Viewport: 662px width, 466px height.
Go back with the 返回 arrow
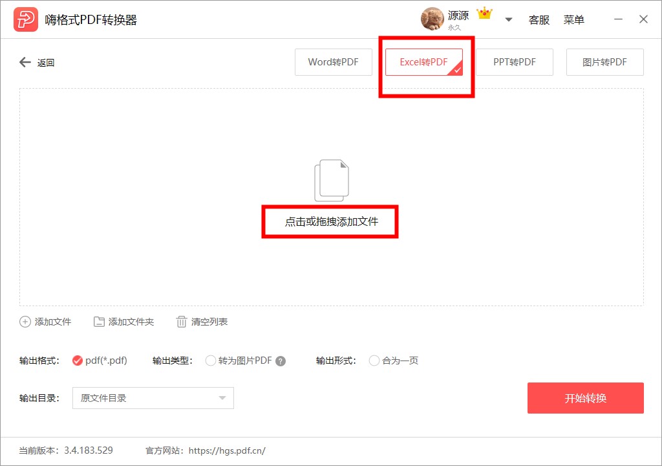click(25, 62)
